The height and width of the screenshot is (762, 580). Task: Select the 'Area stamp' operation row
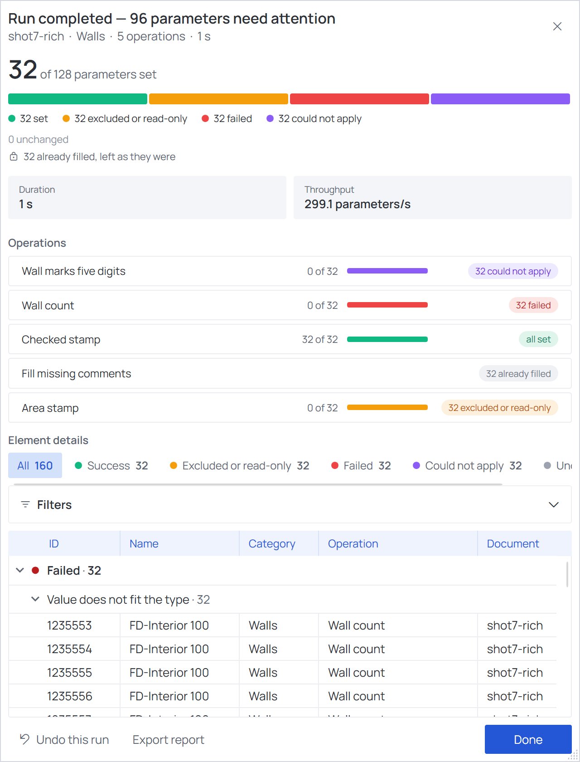(290, 408)
